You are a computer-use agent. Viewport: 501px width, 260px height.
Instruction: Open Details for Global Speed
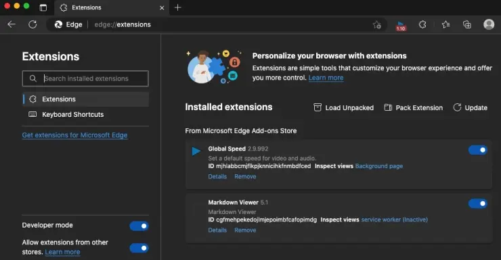pyautogui.click(x=217, y=176)
